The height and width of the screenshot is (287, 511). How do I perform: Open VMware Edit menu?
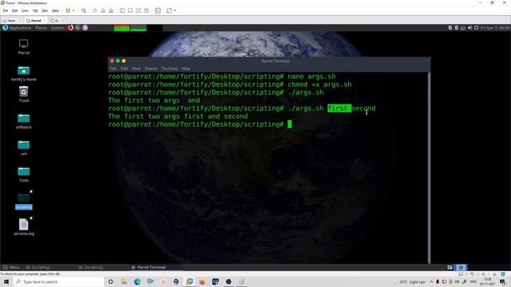(14, 10)
